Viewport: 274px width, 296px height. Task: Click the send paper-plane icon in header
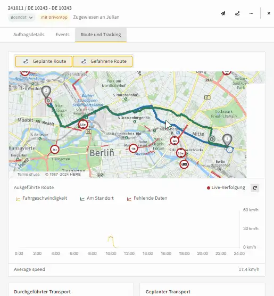tap(223, 13)
